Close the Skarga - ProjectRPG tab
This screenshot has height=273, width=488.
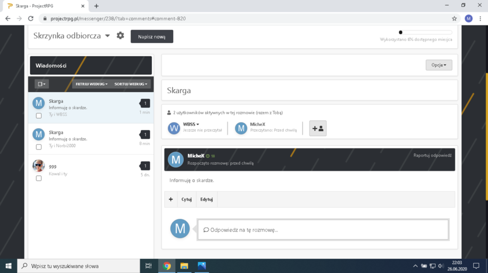click(x=83, y=6)
